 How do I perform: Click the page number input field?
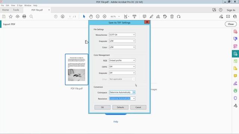(x=70, y=16)
